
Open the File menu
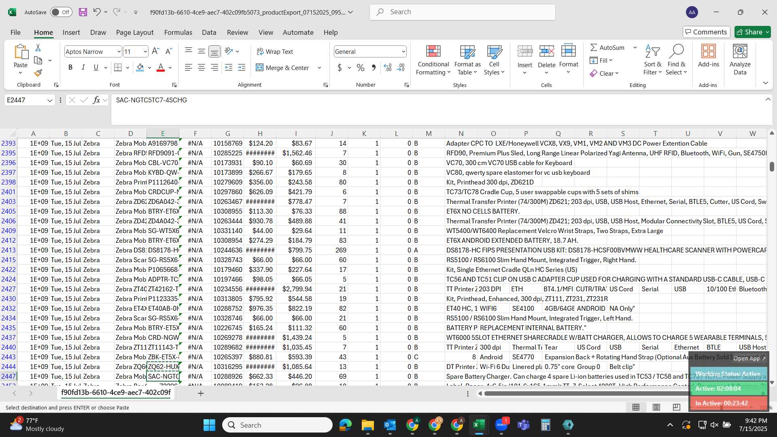(15, 32)
